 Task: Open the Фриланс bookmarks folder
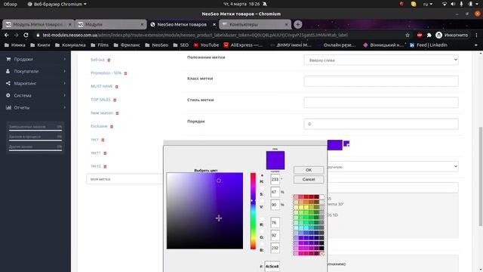tap(127, 45)
